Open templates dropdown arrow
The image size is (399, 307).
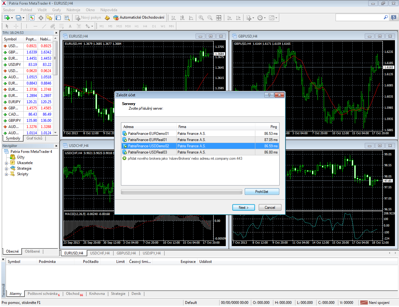click(276, 18)
